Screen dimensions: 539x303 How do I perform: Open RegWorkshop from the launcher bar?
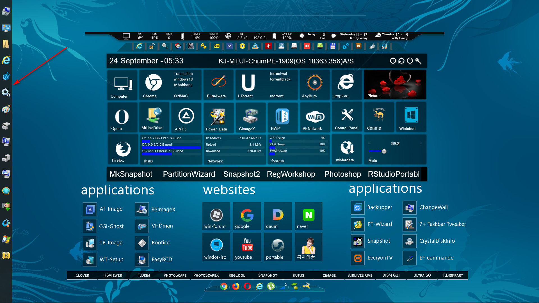(x=291, y=174)
